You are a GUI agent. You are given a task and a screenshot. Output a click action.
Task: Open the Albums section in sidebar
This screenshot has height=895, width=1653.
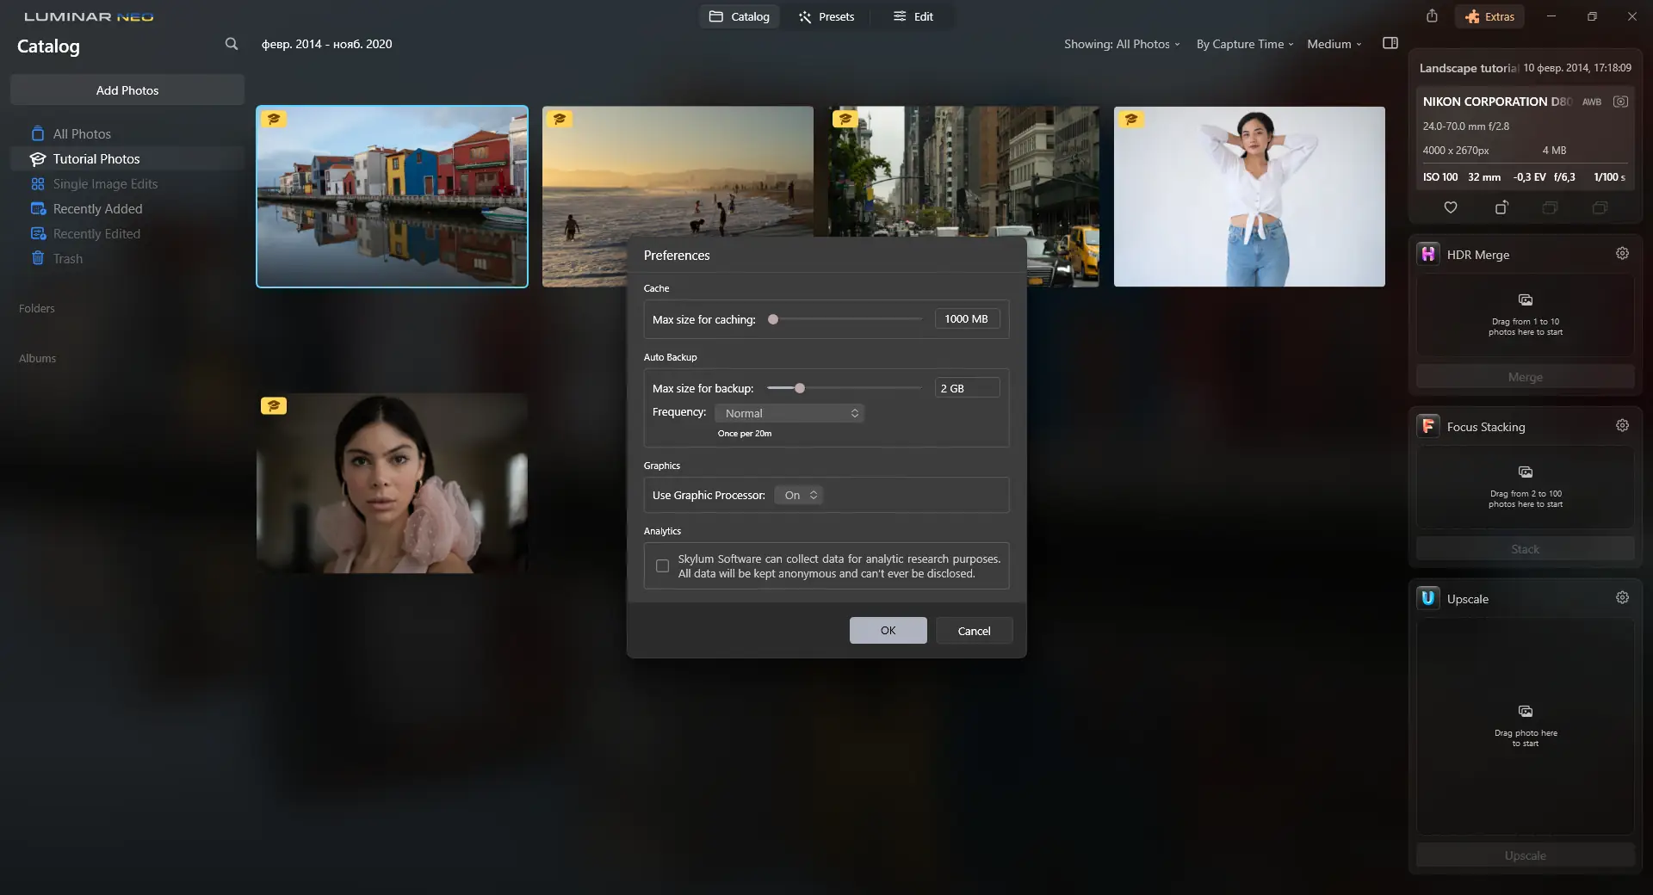pyautogui.click(x=37, y=359)
